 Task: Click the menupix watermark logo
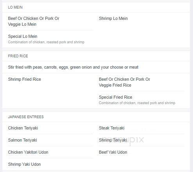123,140
